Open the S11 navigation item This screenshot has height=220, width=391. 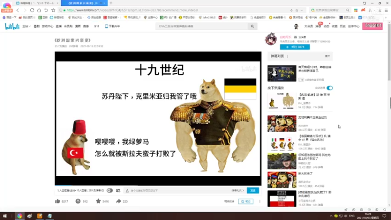96,26
